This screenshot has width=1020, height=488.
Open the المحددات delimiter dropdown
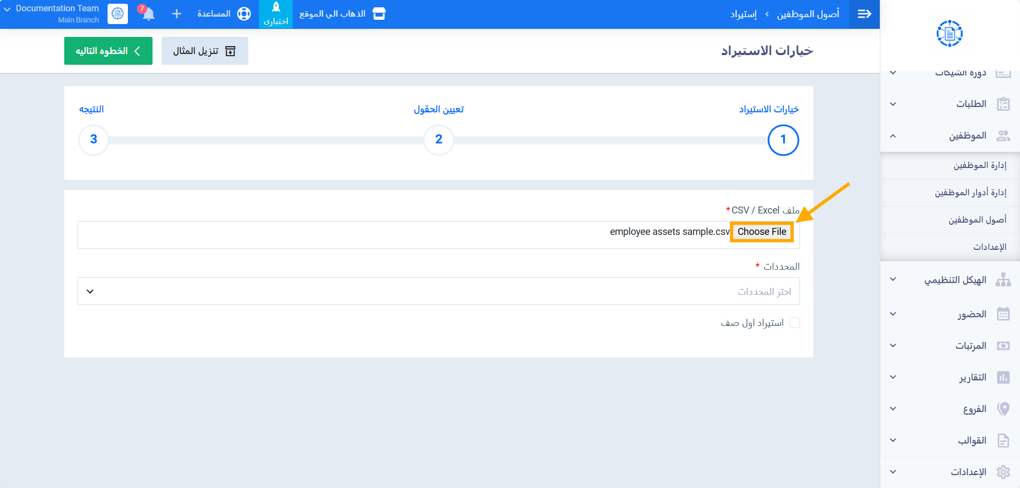click(439, 291)
